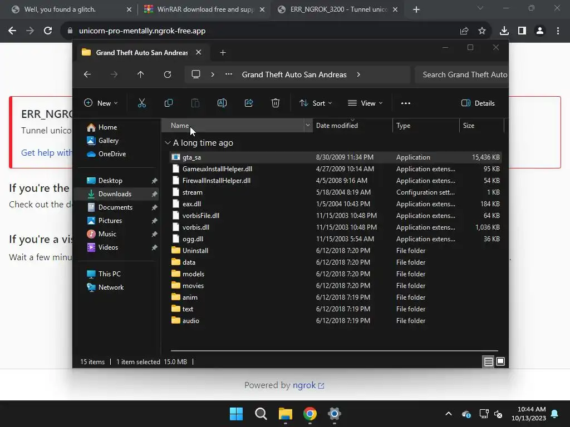Switch to WinRAR download Chrome tab
570x427 pixels.
point(205,9)
